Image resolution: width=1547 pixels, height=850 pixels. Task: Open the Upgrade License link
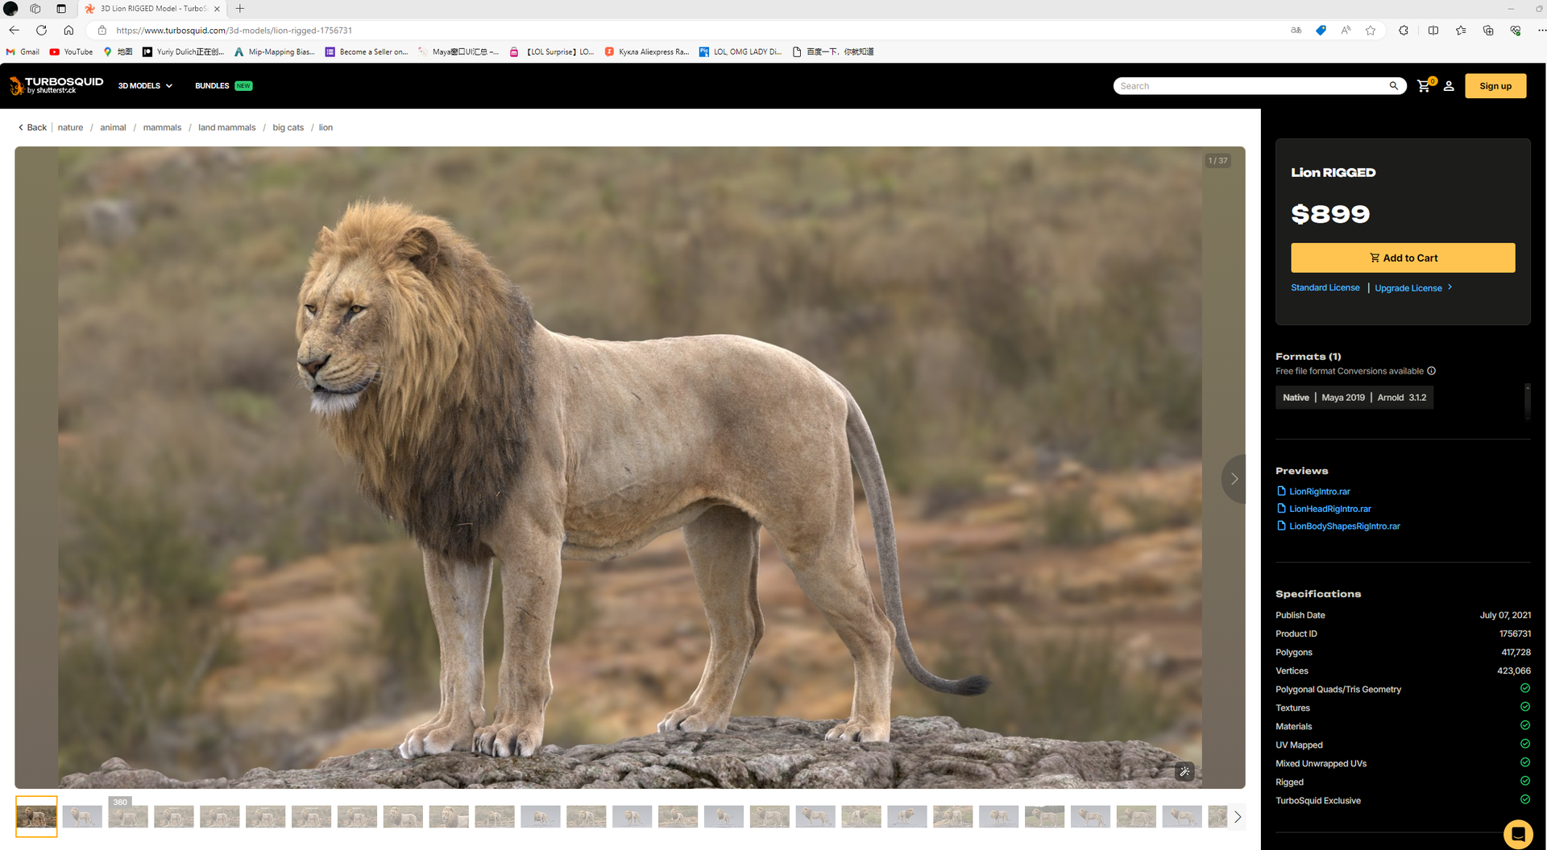[1408, 288]
